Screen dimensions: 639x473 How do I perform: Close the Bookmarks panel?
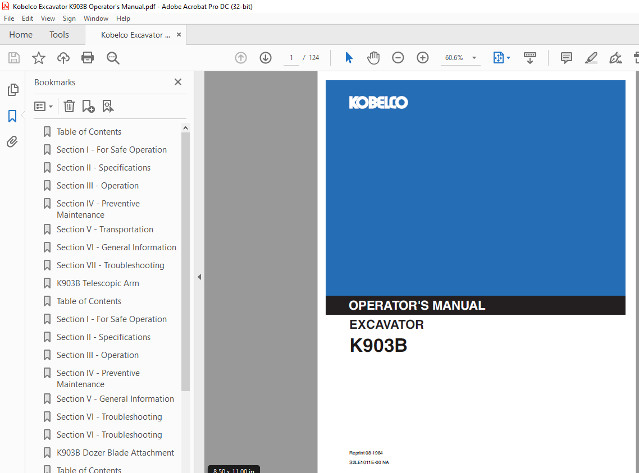(178, 82)
